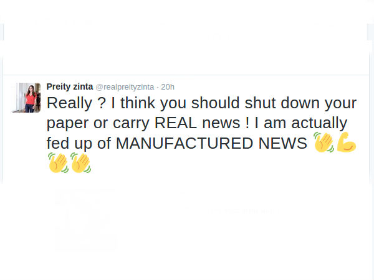Click the @realpreityzinta handle

tap(125, 86)
